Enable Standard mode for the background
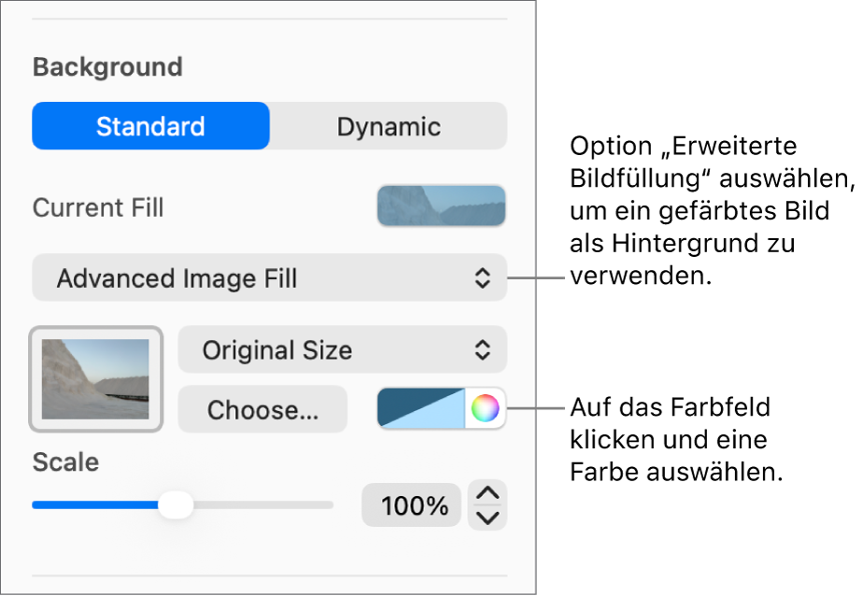 pos(150,126)
